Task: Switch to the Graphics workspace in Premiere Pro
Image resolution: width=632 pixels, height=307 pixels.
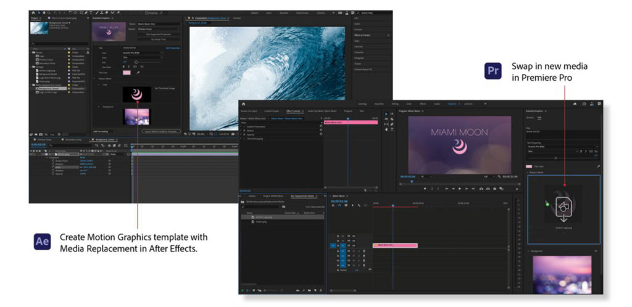Action: [x=452, y=104]
